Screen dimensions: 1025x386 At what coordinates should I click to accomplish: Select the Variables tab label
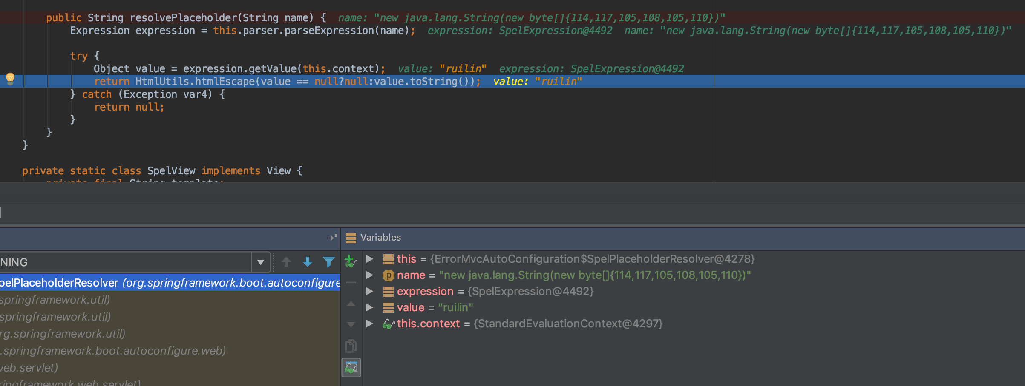click(380, 237)
